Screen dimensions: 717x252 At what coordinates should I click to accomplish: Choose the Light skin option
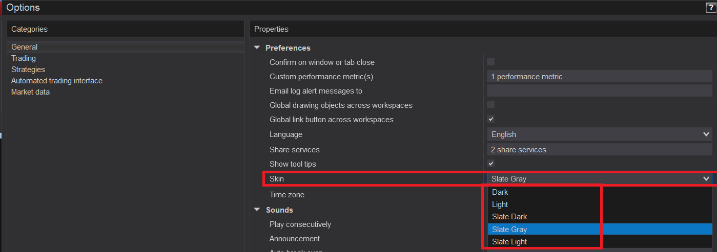point(500,204)
